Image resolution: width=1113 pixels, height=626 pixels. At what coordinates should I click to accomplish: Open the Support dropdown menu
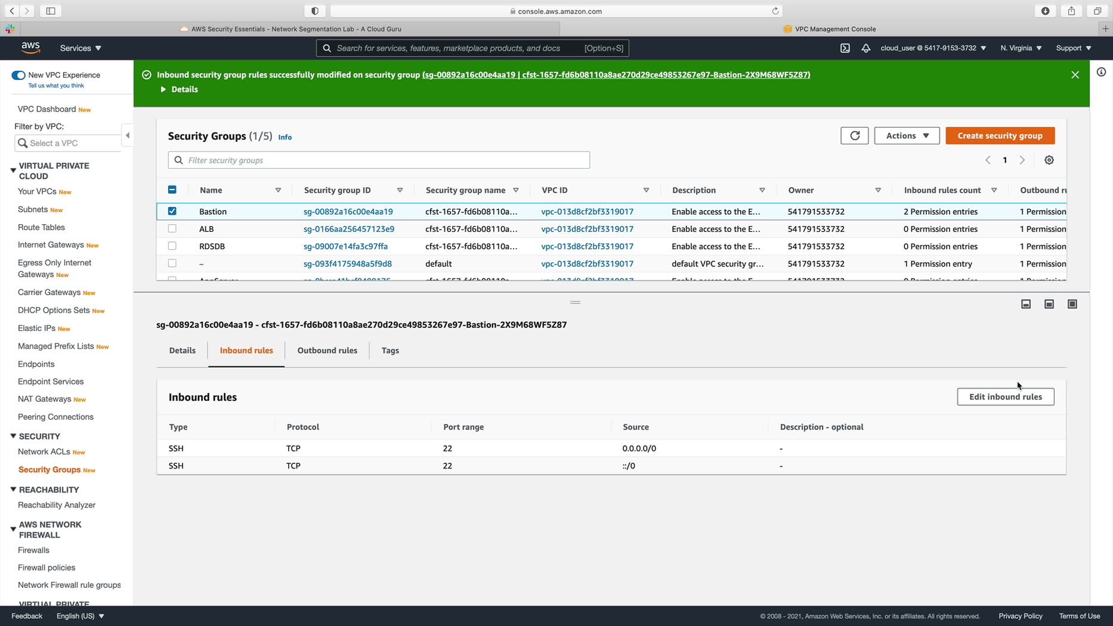click(1074, 48)
